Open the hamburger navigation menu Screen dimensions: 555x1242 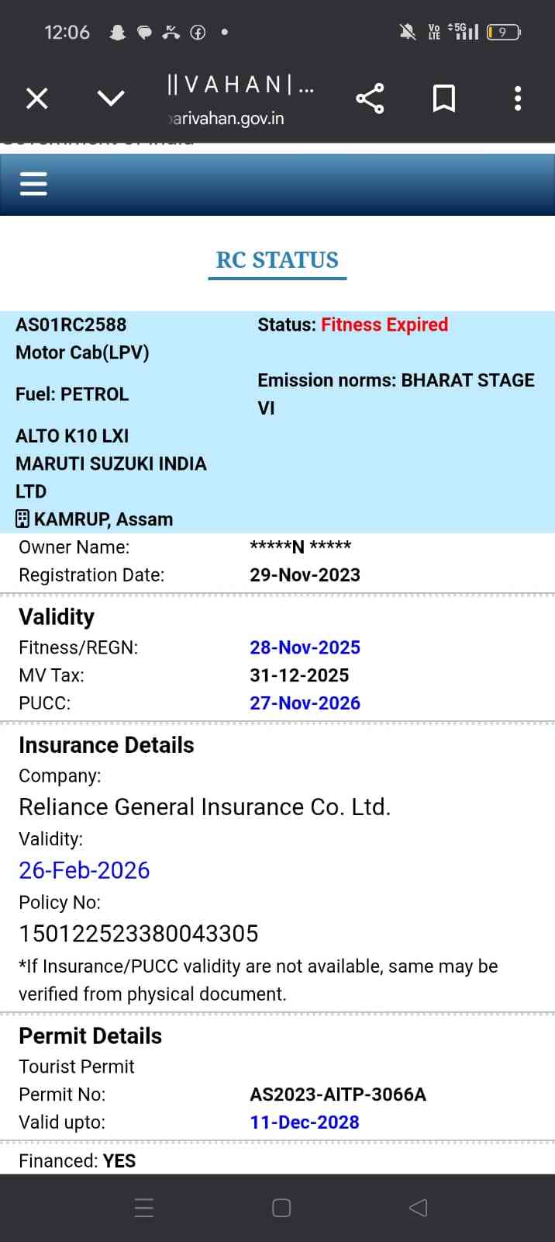pos(33,183)
